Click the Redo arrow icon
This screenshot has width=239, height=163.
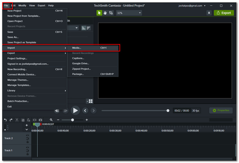click(x=11, y=120)
